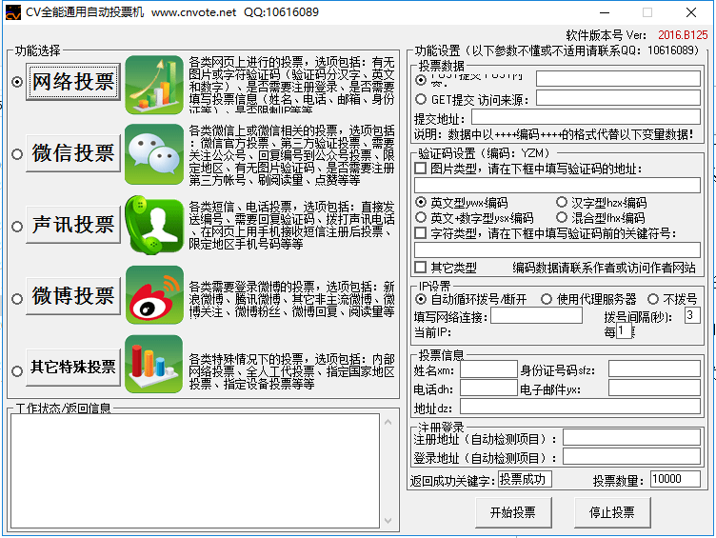The height and width of the screenshot is (538, 716).
Task: Click the green phone contact voice voting icon
Action: click(x=154, y=225)
